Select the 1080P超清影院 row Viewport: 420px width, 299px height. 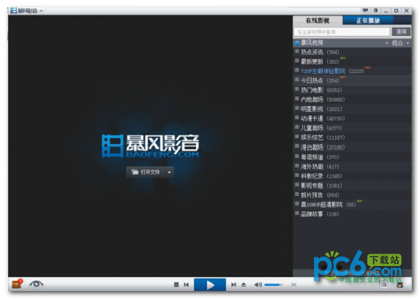pos(352,205)
